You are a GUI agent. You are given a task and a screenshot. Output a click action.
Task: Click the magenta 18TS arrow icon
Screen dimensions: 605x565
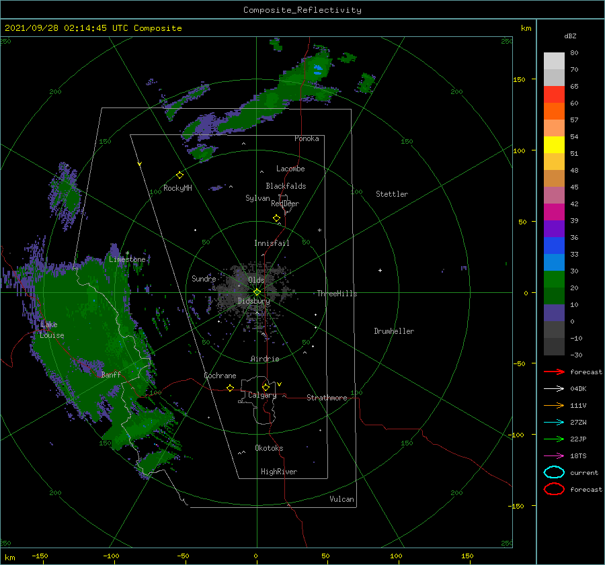pos(554,456)
